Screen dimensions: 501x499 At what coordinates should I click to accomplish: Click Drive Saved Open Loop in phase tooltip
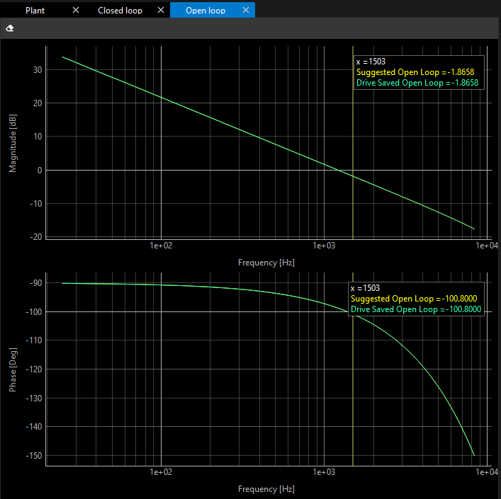coord(416,309)
